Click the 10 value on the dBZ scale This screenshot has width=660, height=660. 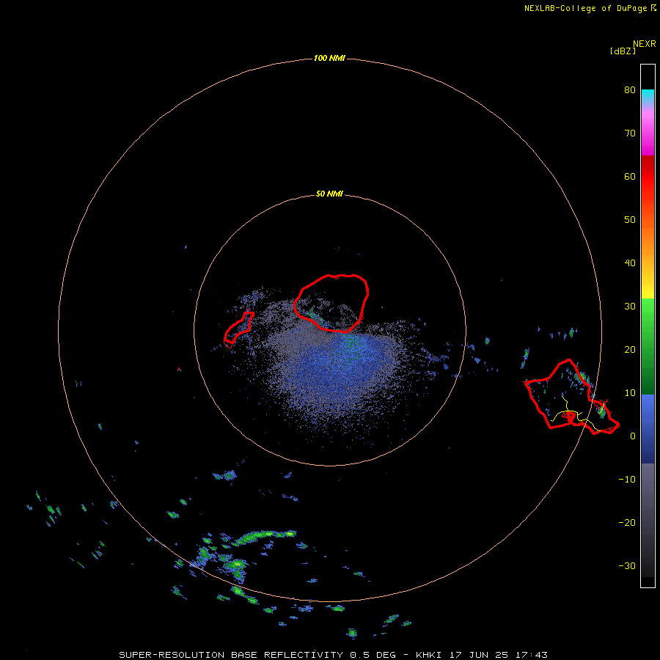click(x=630, y=393)
